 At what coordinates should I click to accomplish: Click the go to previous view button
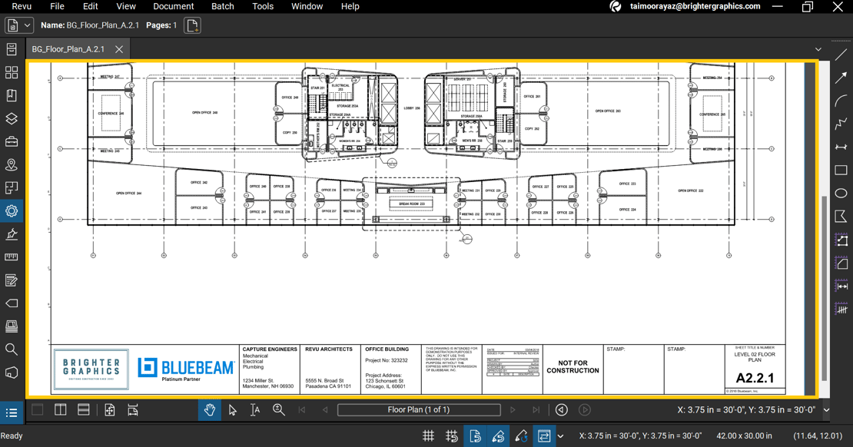coord(561,409)
